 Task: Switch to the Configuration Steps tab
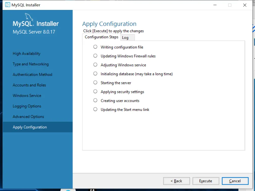coord(101,37)
